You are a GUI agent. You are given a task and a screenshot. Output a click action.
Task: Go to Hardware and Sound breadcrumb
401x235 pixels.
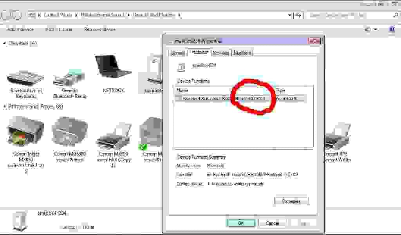coord(102,14)
